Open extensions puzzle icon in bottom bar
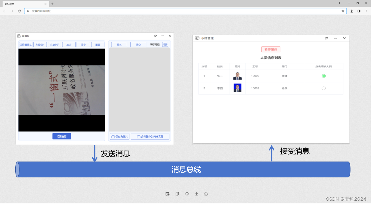The height and width of the screenshot is (204, 371). (206, 194)
